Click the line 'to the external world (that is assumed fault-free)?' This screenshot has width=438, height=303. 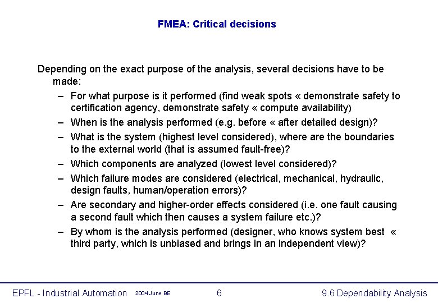(180, 149)
